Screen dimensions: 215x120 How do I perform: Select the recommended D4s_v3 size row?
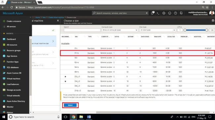(x=138, y=81)
